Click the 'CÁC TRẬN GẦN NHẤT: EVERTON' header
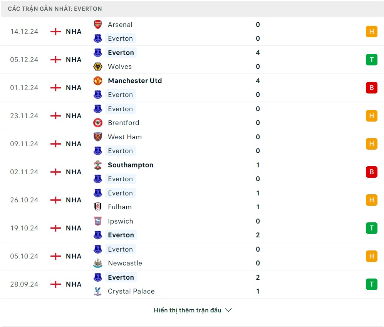The image size is (384, 327). 55,8
